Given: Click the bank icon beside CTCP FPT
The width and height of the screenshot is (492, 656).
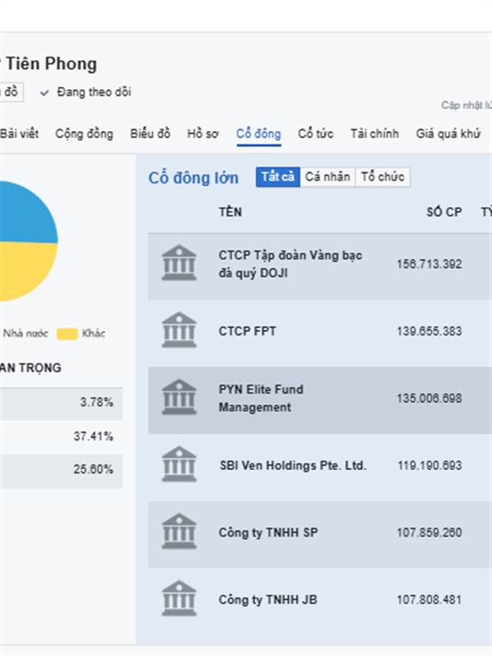Looking at the screenshot, I should point(179,330).
